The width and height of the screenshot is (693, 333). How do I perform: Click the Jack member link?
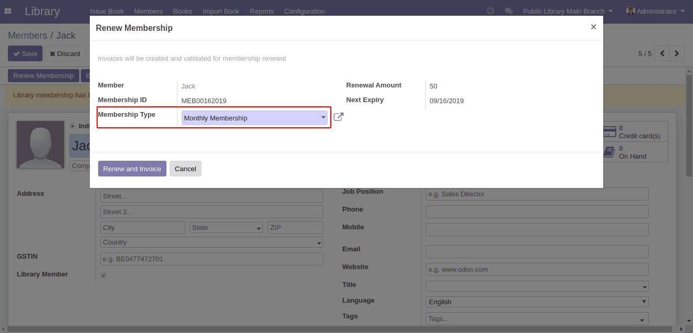(x=188, y=86)
